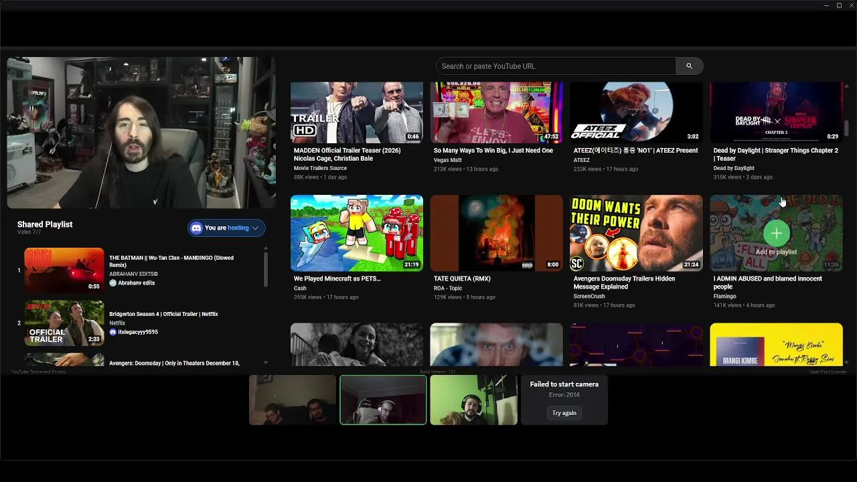Maximize the application window
This screenshot has width=857, height=482.
point(839,5)
